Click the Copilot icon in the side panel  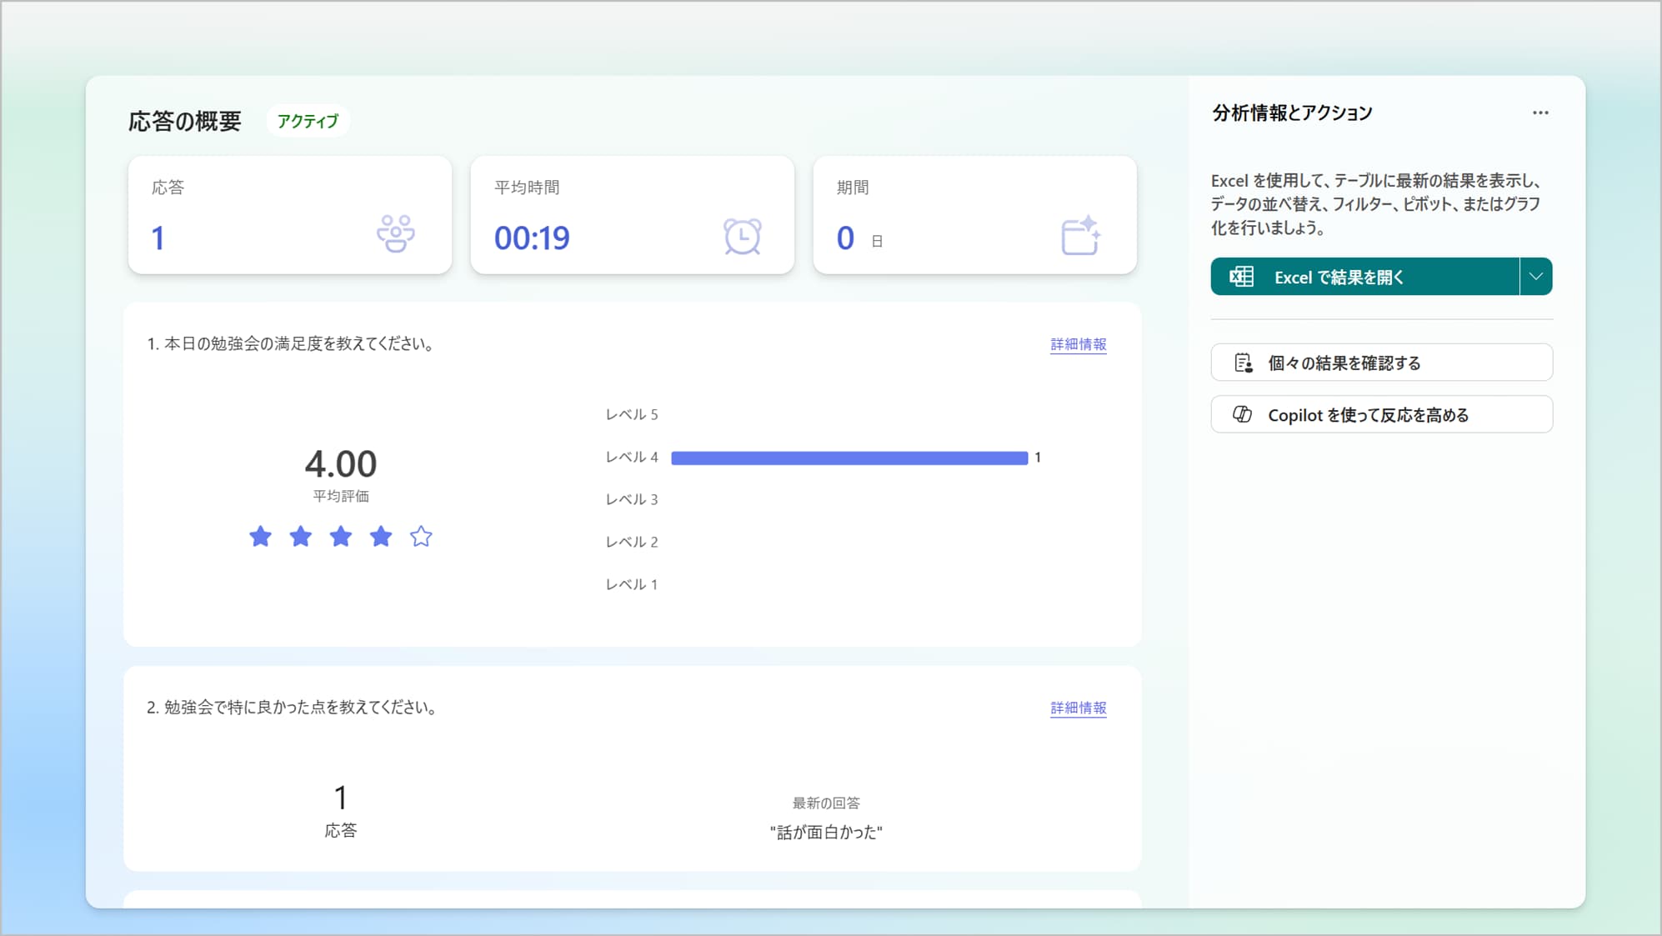pos(1242,414)
